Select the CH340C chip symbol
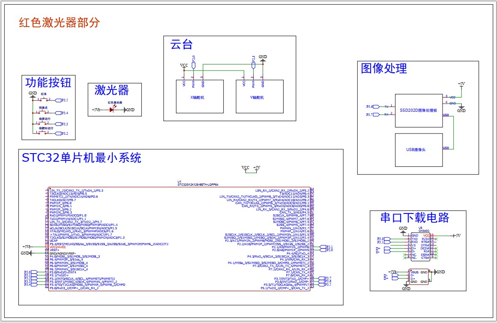 tap(421, 247)
